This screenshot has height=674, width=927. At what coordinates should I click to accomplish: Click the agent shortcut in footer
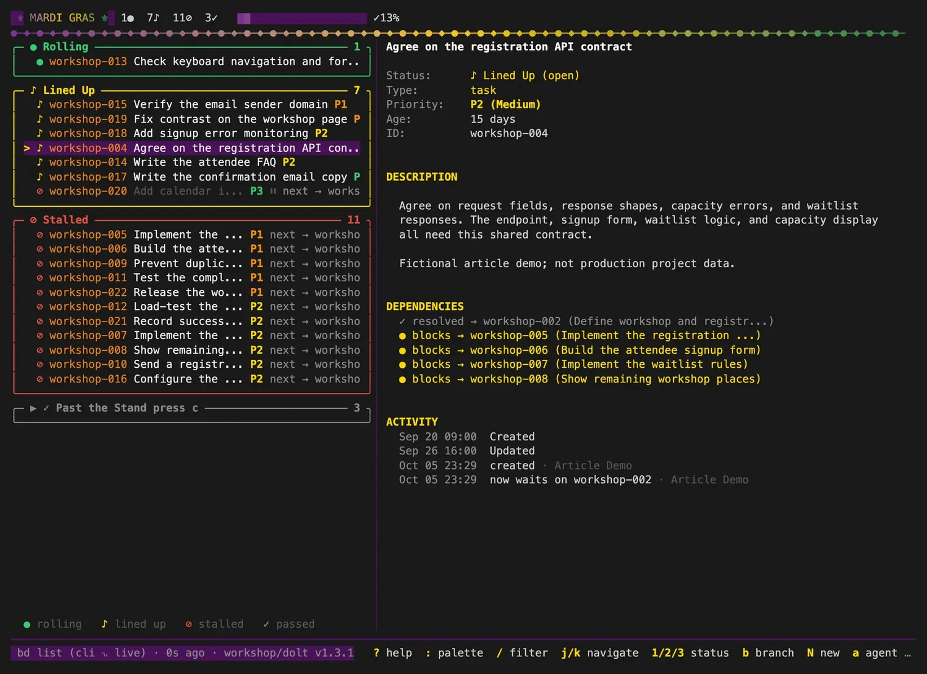[x=875, y=653]
